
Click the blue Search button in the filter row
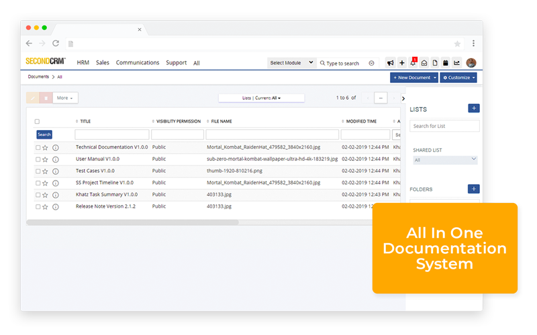pos(44,135)
